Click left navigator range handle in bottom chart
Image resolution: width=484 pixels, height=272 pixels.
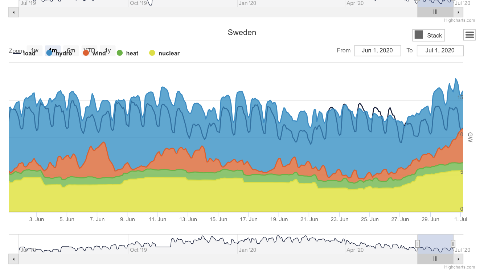coord(418,244)
